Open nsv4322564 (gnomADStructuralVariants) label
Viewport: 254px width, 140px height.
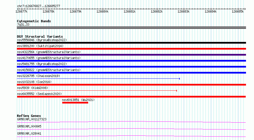coord(49,52)
